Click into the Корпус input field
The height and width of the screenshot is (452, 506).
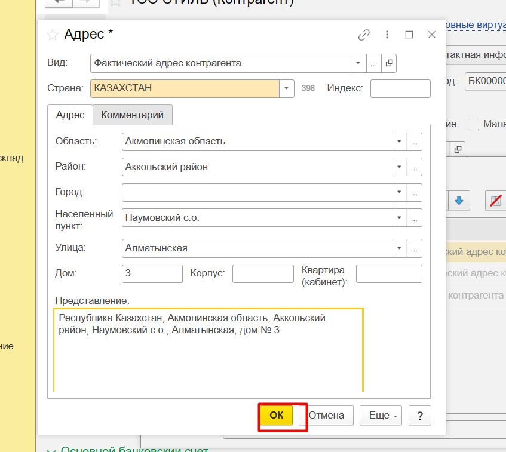click(x=263, y=273)
